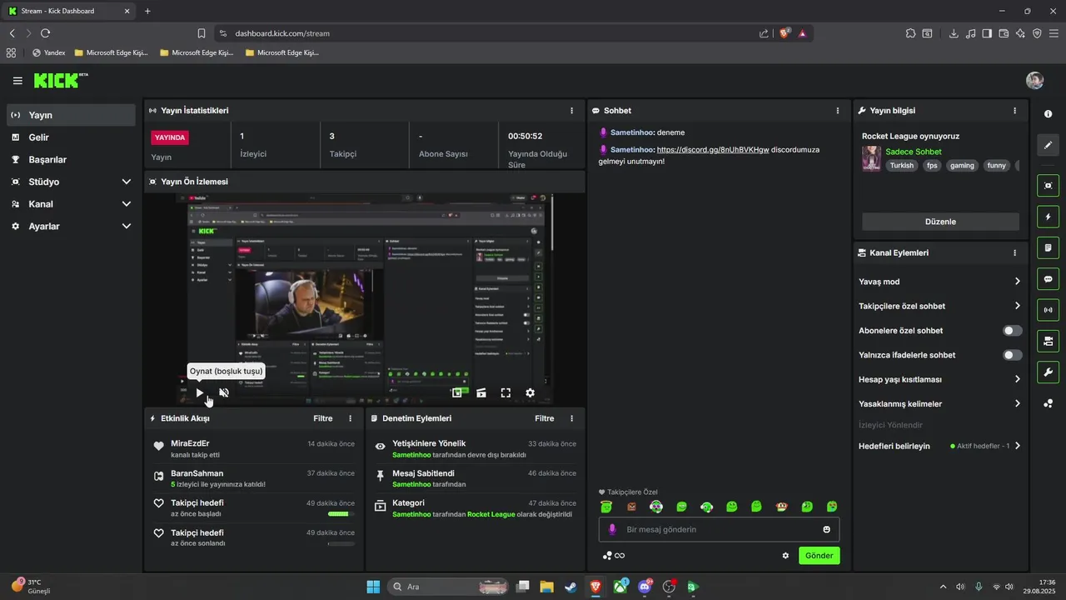Open Yandex bookmark in bookmarks bar
Viewport: 1066px width, 600px height.
pos(48,52)
